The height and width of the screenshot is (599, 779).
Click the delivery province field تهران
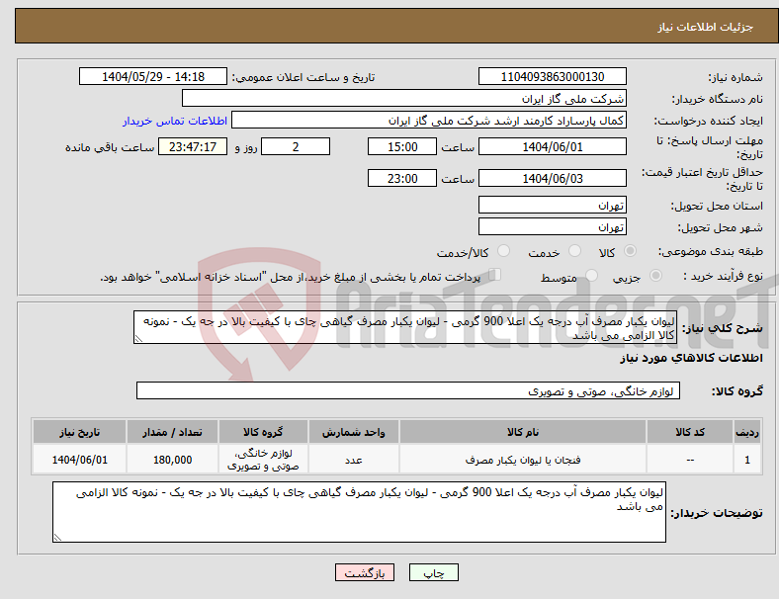coord(552,205)
